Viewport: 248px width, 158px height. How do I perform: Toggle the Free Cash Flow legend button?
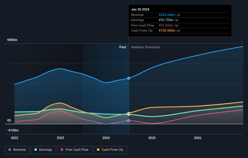(75, 150)
